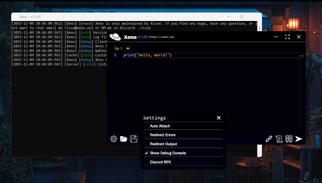Click the [Server] log line in console
The image size is (322, 183).
(59, 64)
